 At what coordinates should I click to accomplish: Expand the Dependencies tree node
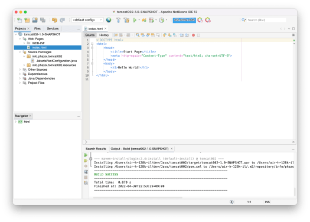point(20,74)
